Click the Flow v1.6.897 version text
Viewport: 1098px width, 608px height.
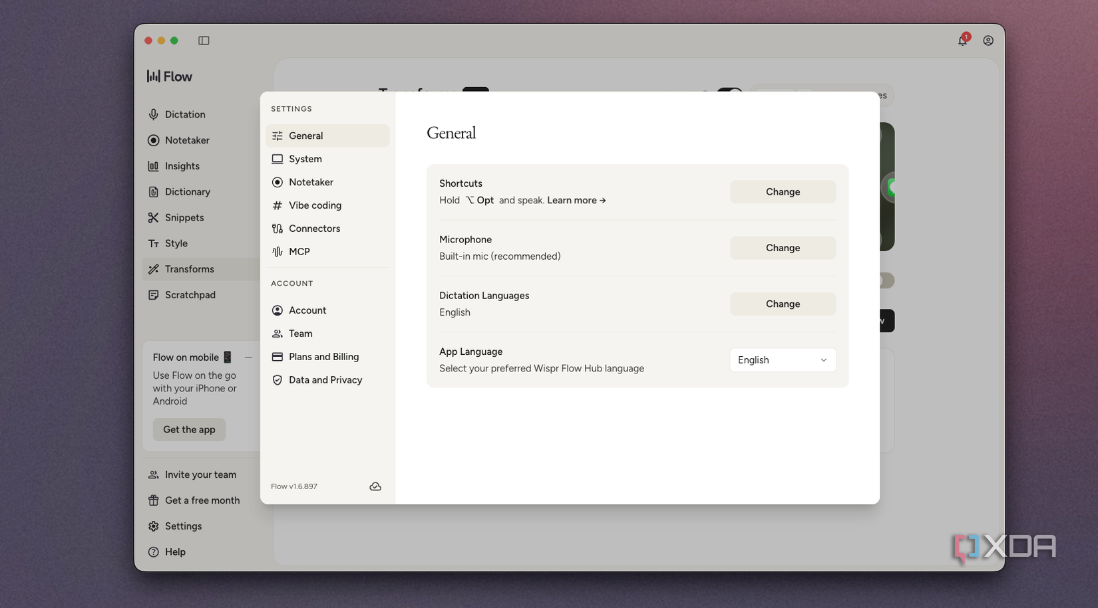pyautogui.click(x=294, y=486)
